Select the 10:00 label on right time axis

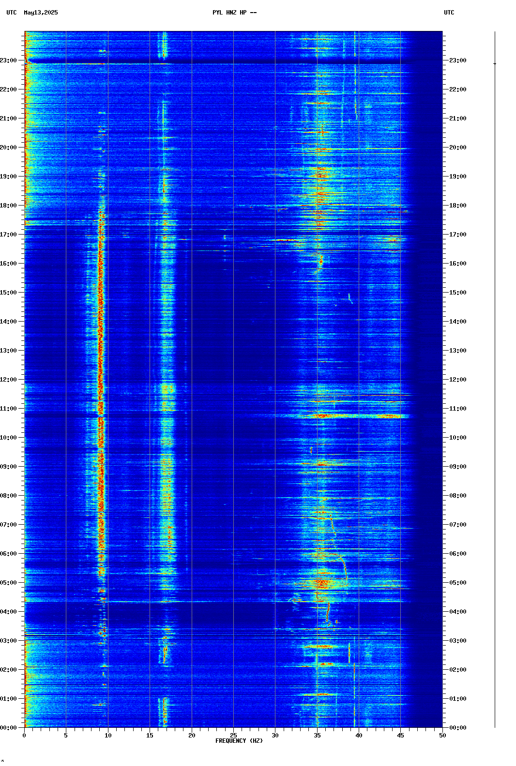(x=458, y=438)
